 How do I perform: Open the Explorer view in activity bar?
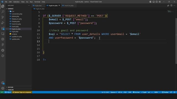3,6
